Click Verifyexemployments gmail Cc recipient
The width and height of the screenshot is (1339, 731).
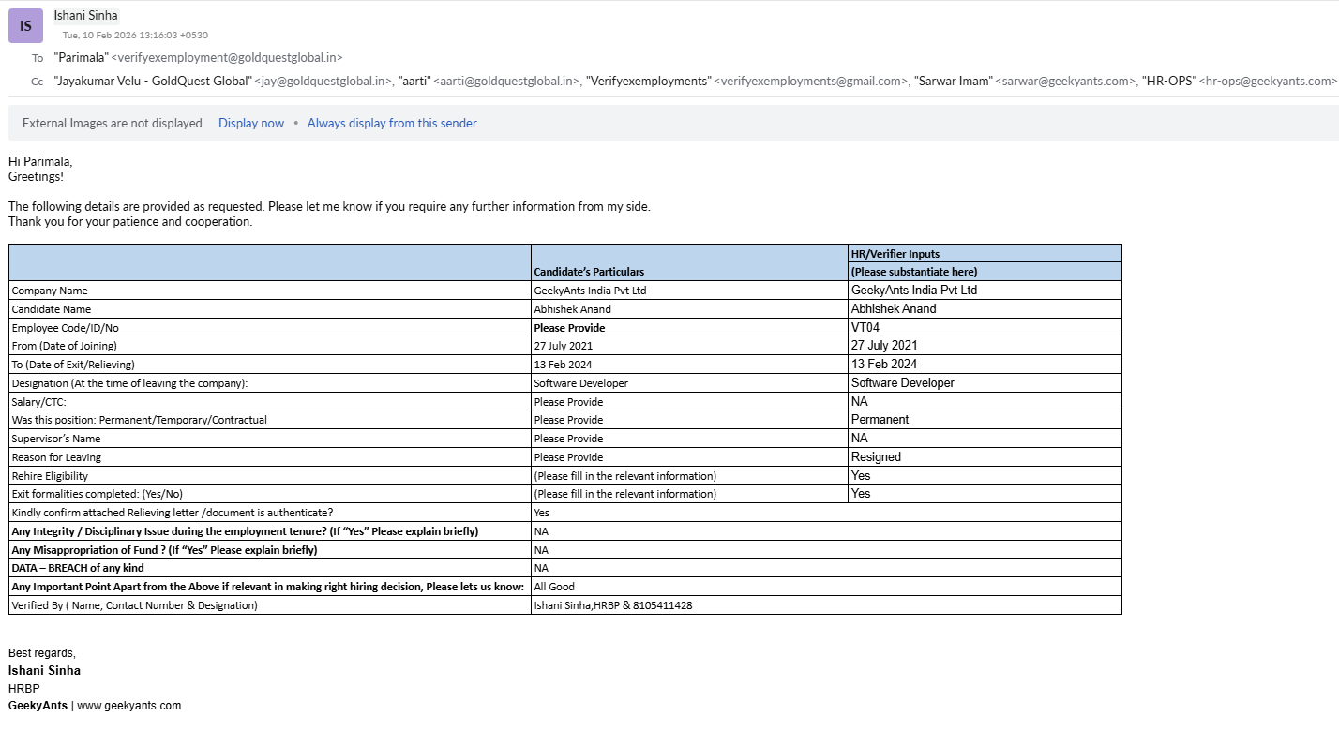click(746, 82)
